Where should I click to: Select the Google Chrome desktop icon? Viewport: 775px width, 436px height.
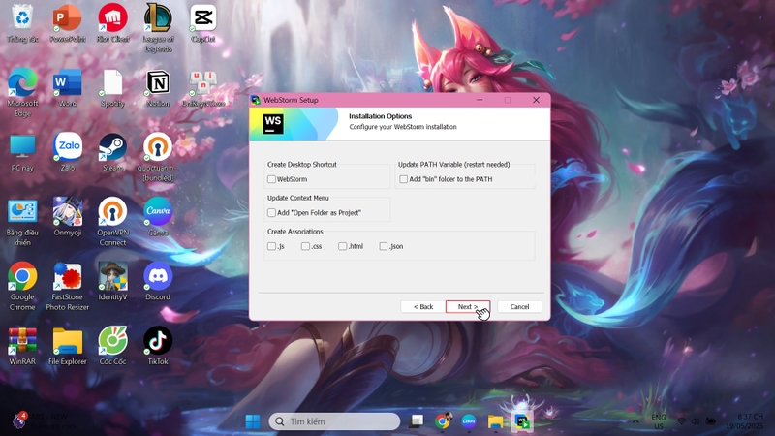22,286
